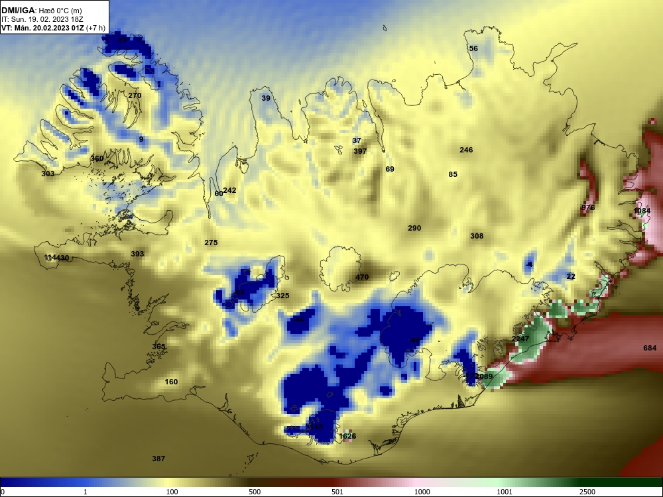Click the map value 684

650,349
